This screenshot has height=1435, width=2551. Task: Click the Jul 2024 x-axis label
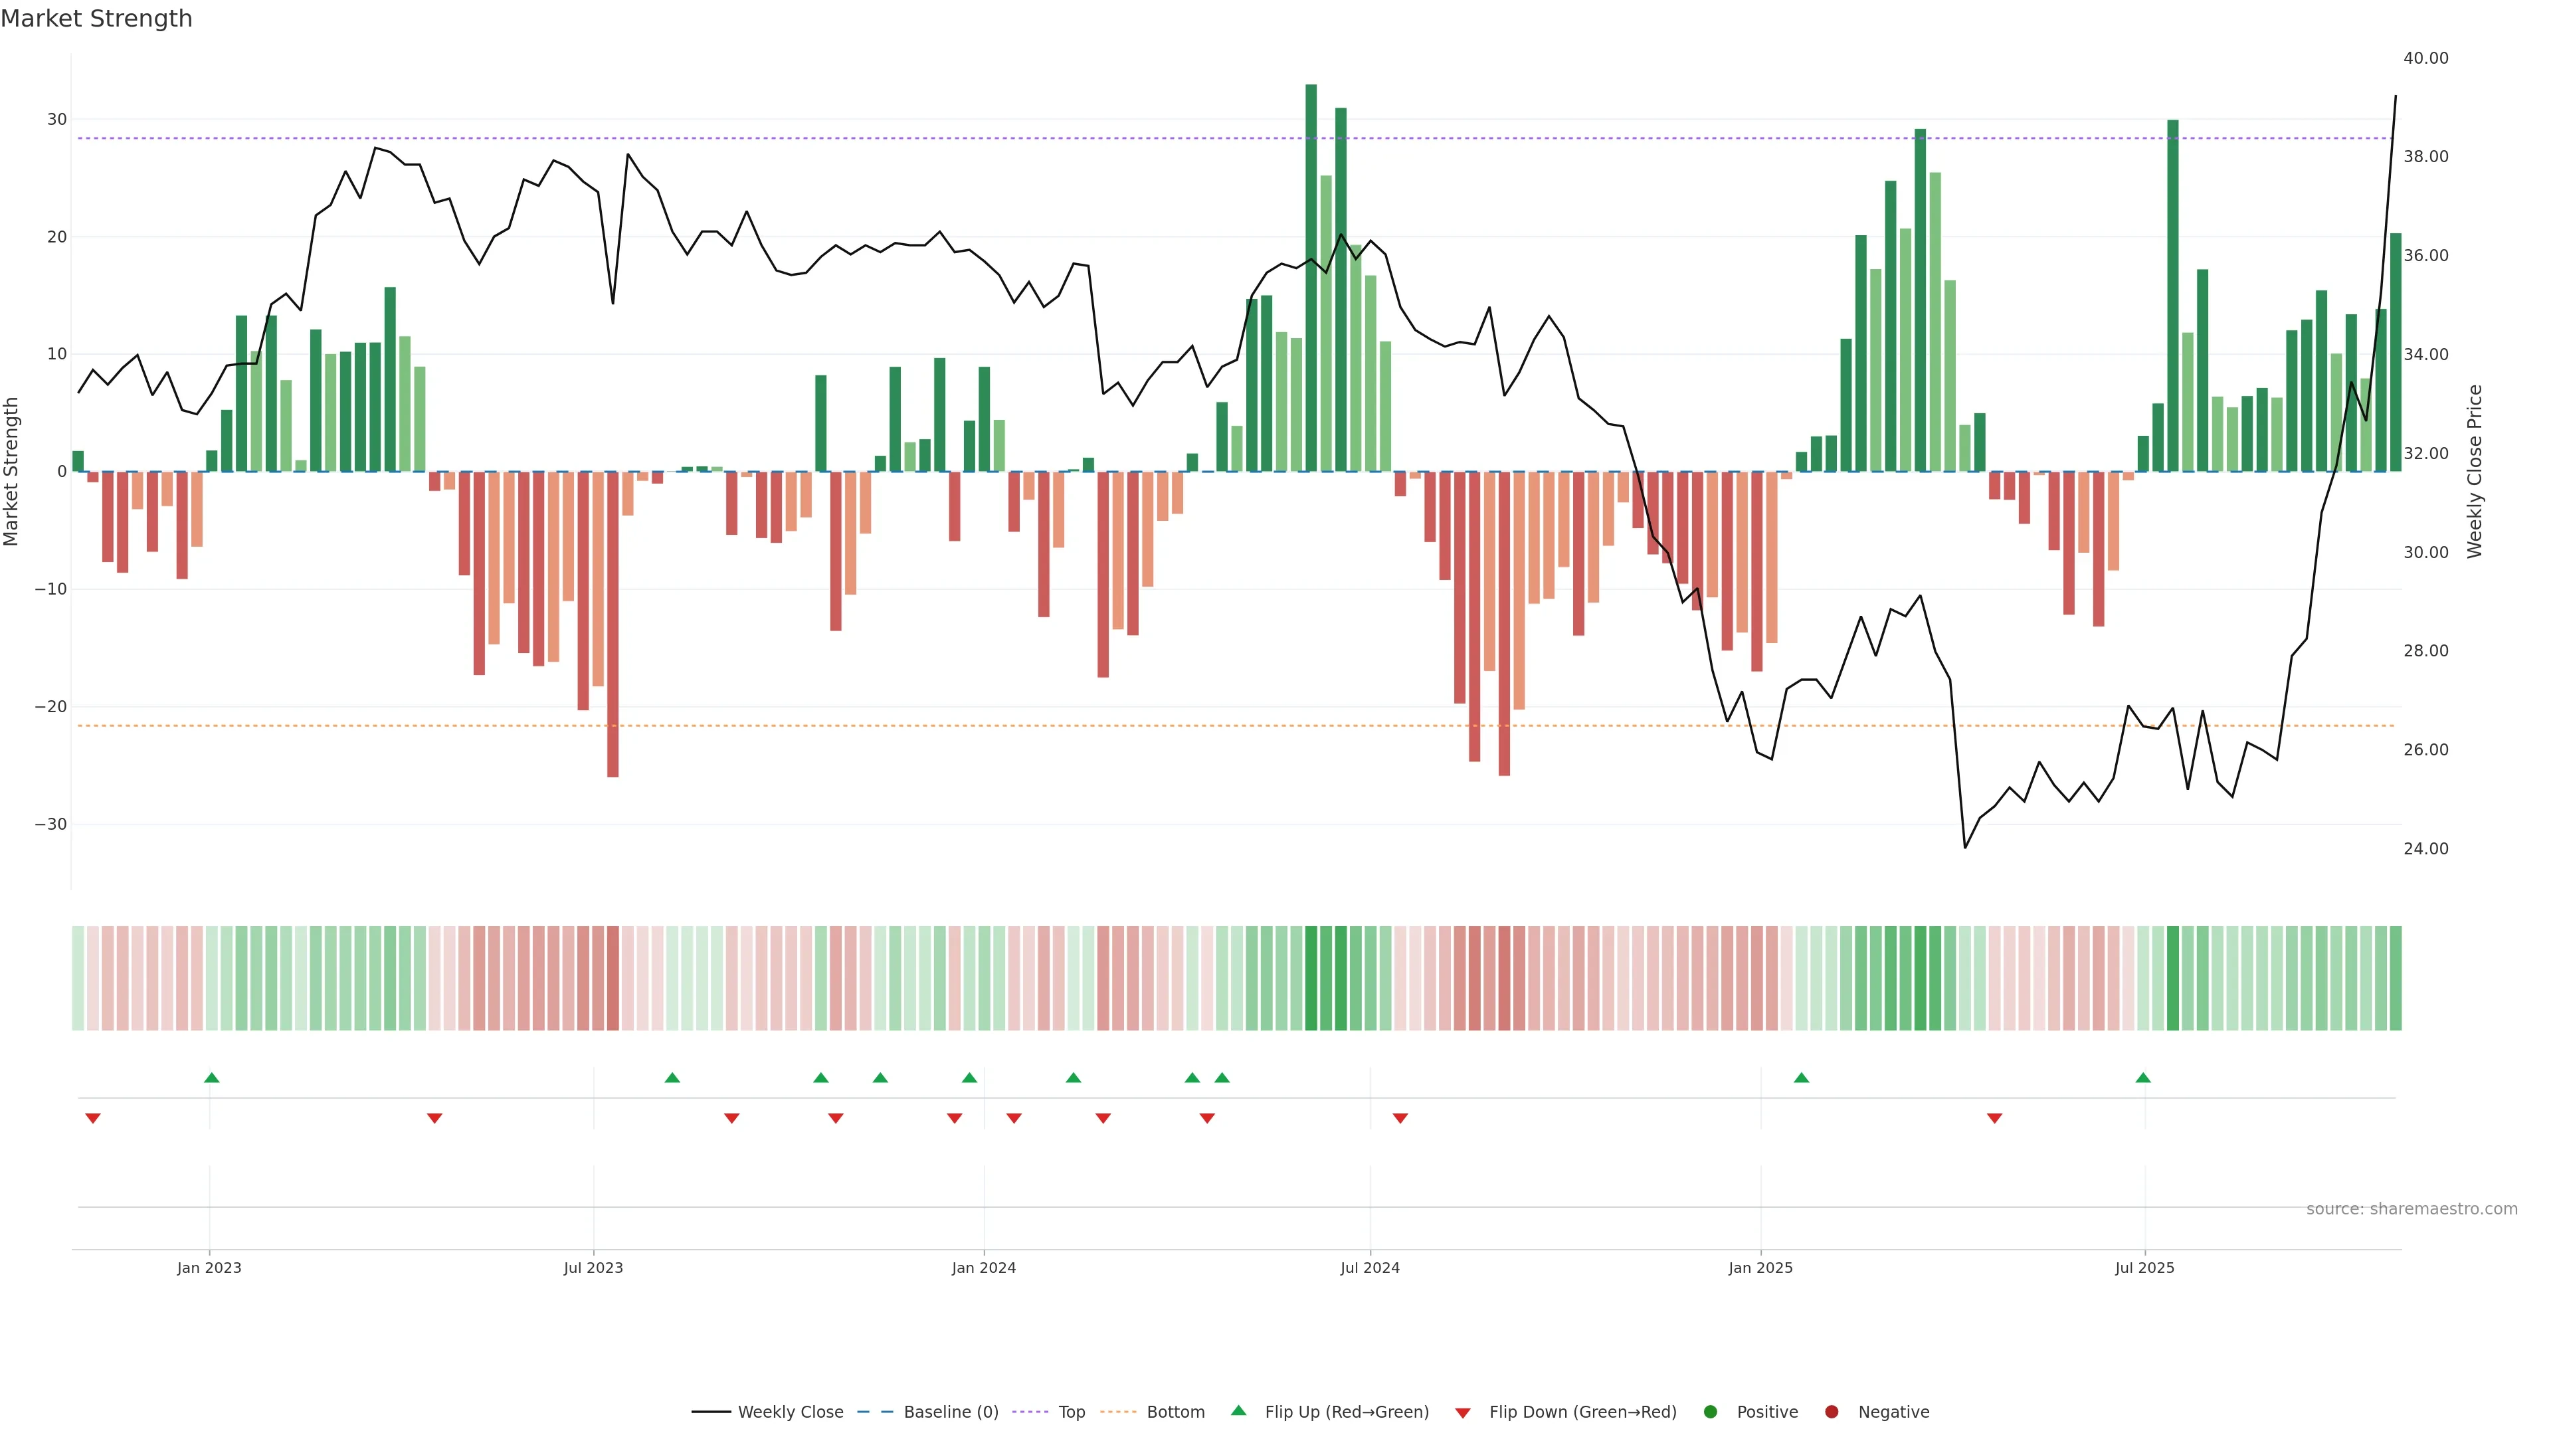click(1370, 1268)
